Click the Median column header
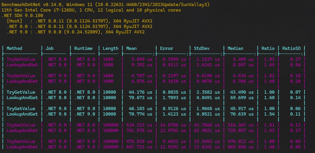The height and width of the screenshot is (153, 315). tap(236, 48)
